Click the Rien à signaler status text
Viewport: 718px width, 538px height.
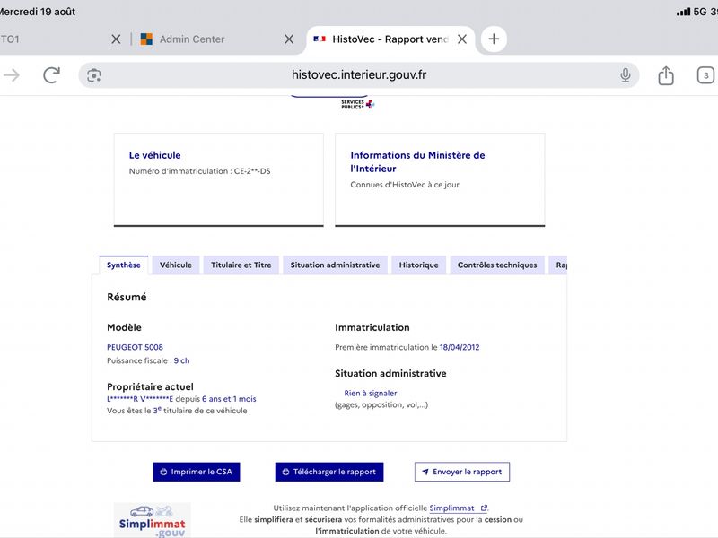(371, 393)
